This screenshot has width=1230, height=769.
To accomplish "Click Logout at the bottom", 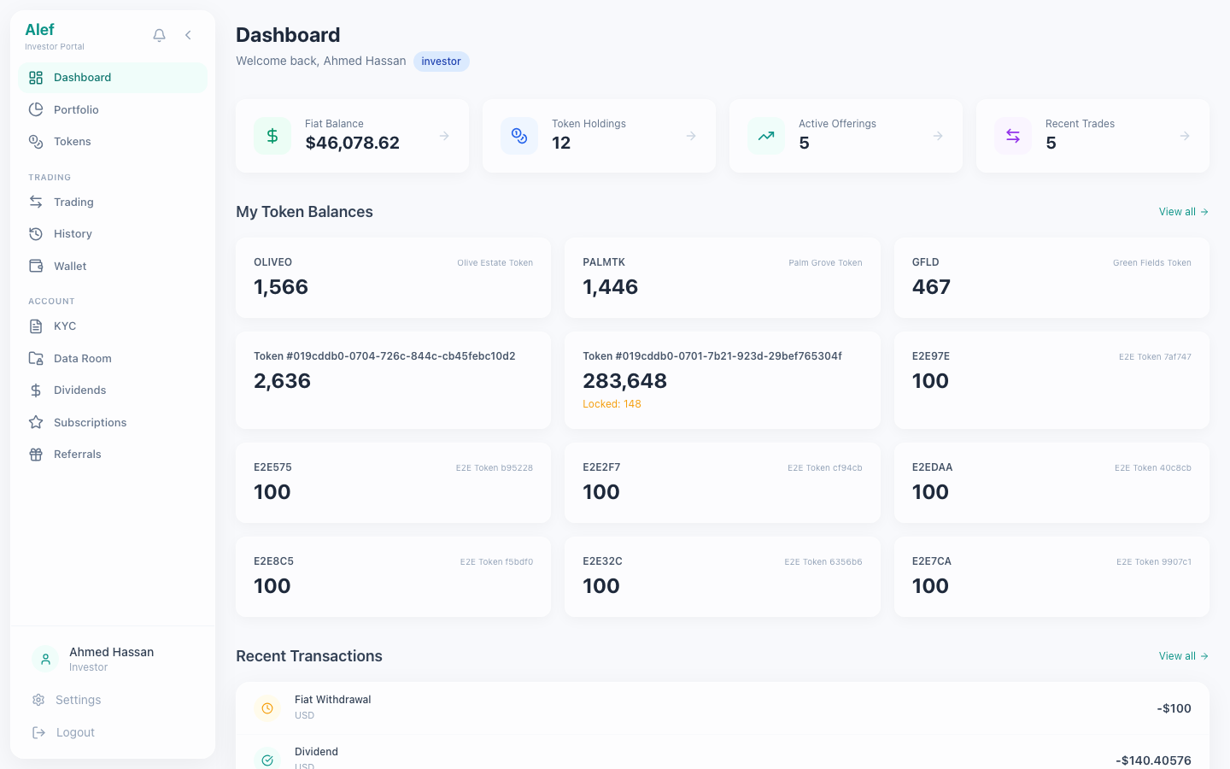I will coord(75,732).
